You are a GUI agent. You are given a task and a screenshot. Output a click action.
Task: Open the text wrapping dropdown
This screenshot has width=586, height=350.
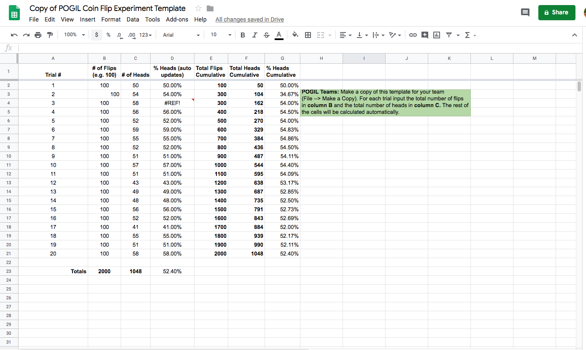click(x=378, y=35)
